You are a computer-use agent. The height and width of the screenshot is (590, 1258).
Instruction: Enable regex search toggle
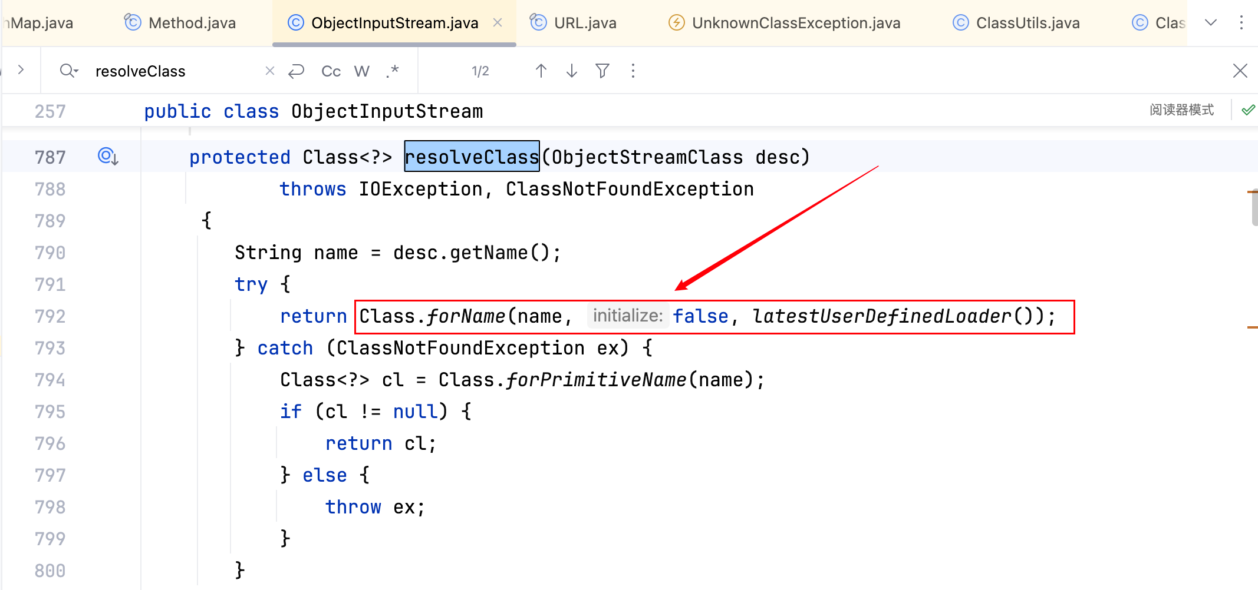pos(393,71)
